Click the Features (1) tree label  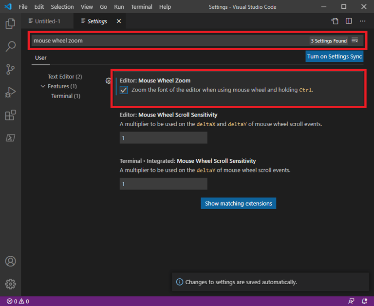coord(62,86)
